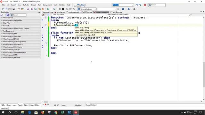Click the 'Result := FDBConnection;' code line

click(73, 45)
